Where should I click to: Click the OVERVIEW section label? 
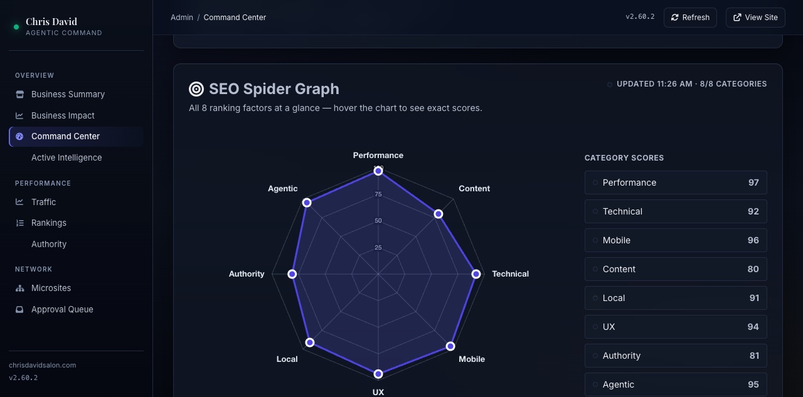(x=35, y=75)
